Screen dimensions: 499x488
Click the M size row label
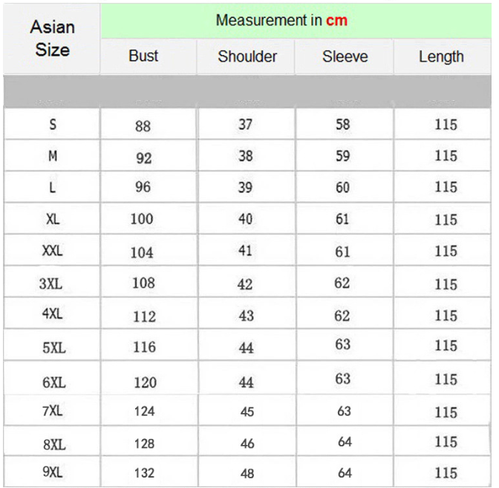point(52,156)
